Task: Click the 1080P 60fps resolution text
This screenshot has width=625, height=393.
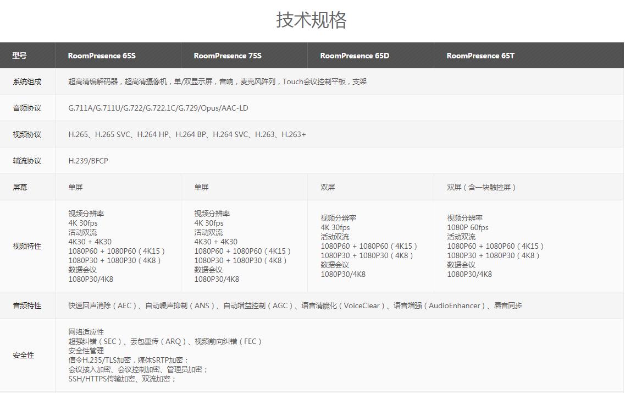Action: point(468,228)
